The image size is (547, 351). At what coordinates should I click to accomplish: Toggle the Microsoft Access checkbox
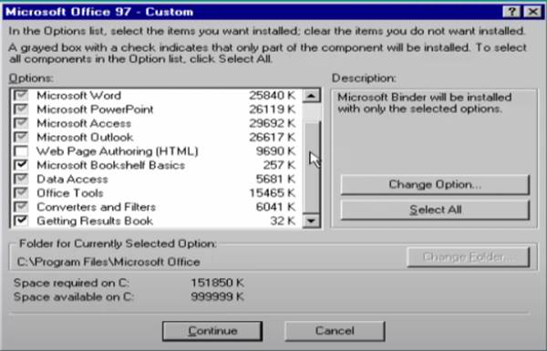(21, 123)
